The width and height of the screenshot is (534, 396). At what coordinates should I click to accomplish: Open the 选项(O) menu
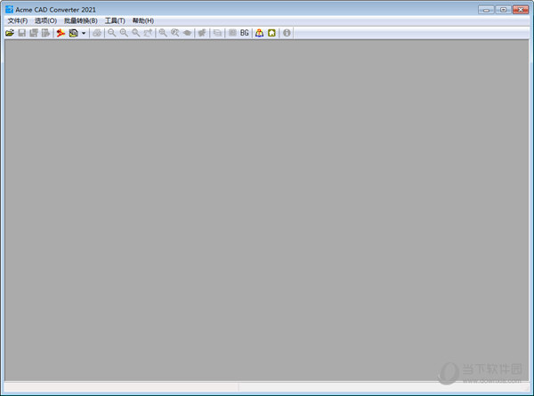click(45, 20)
